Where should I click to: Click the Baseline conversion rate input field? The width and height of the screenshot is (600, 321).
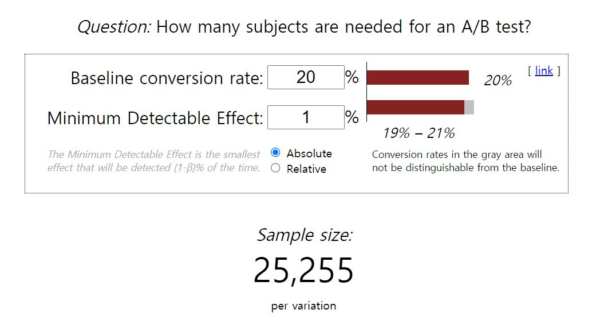(x=306, y=77)
